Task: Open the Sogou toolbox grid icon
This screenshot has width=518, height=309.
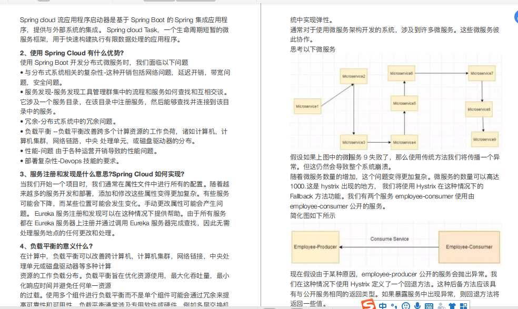Action: point(463,306)
